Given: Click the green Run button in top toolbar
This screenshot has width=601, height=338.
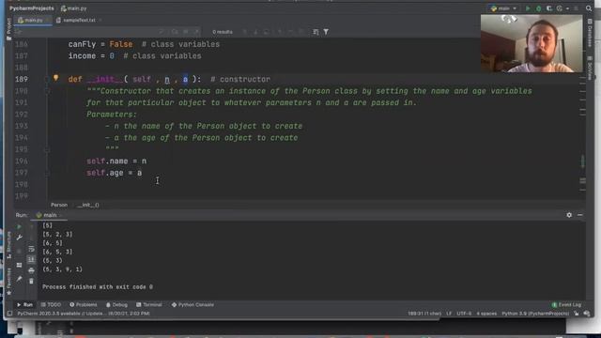Looking at the screenshot, I should (528, 8).
